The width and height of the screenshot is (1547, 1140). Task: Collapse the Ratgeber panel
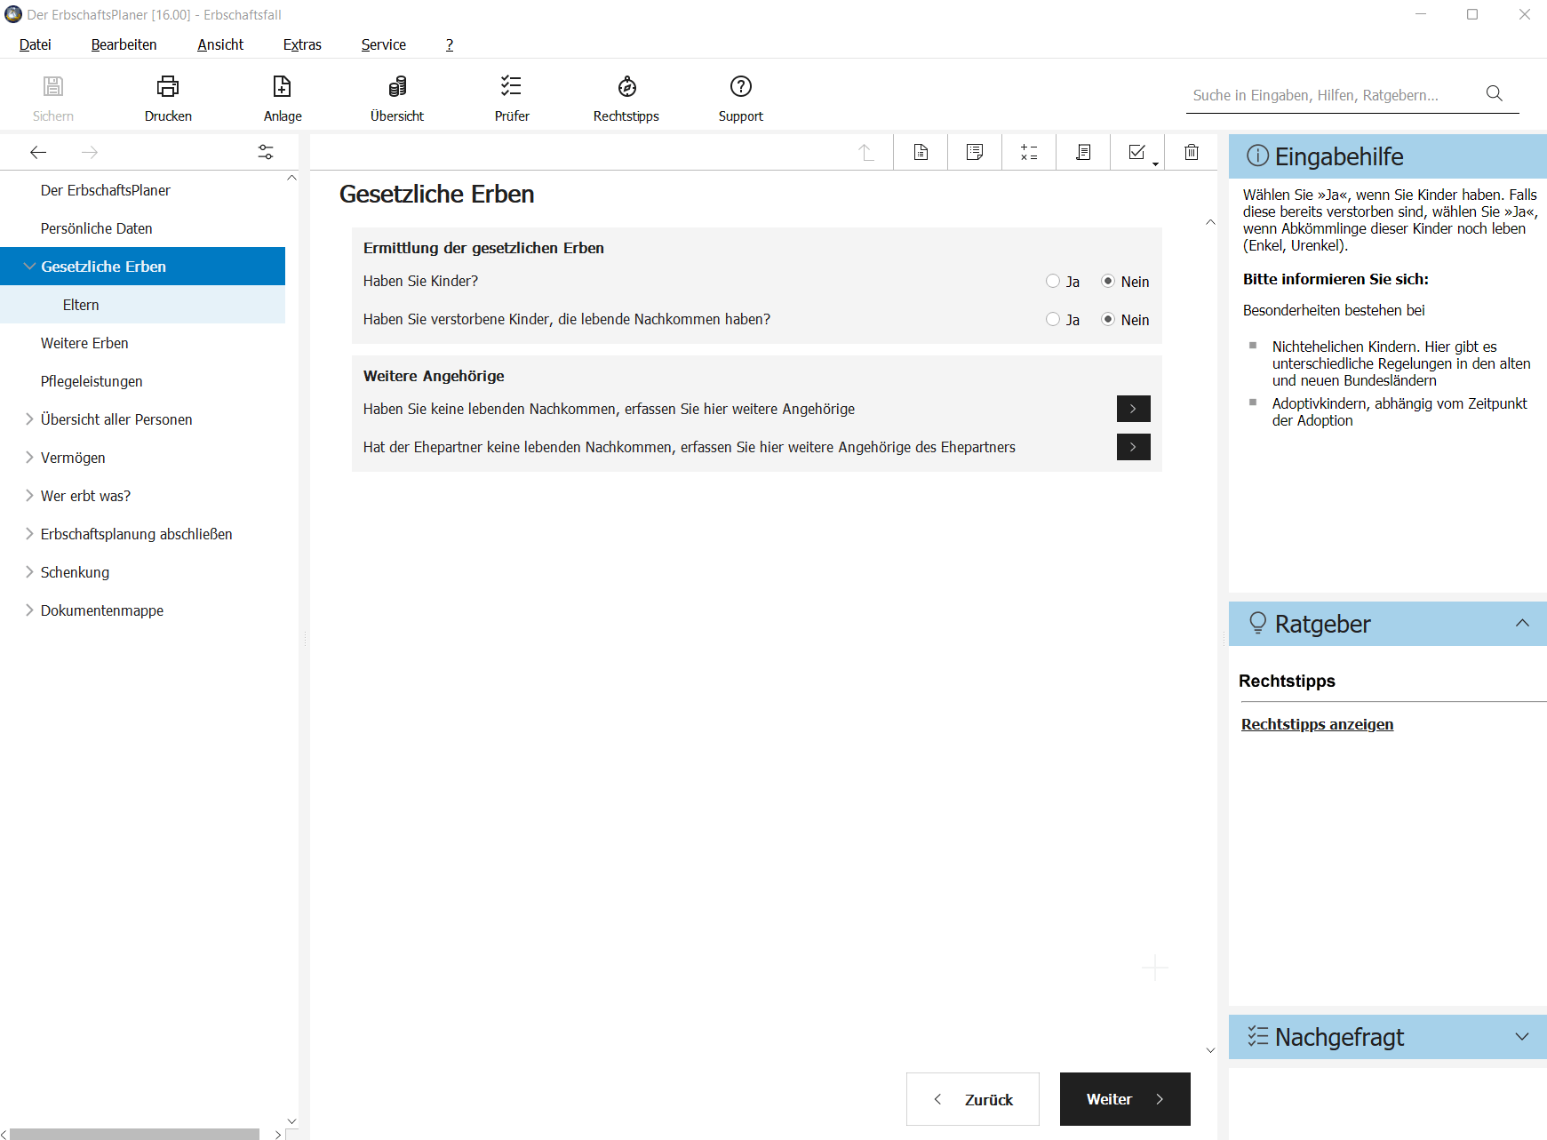click(1521, 624)
